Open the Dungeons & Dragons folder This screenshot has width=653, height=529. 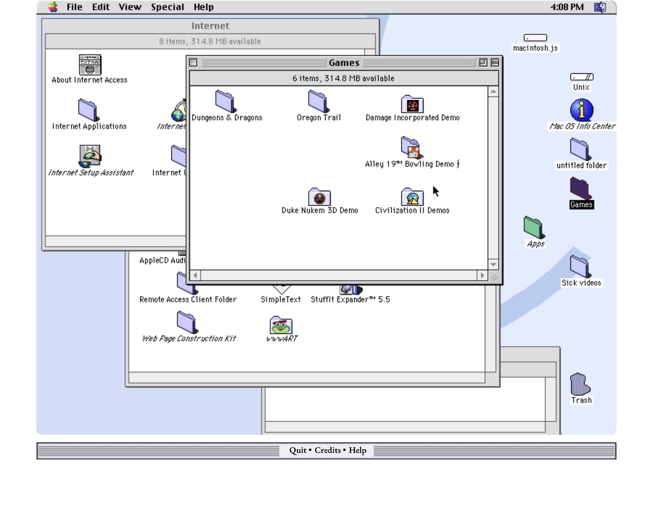coord(225,101)
